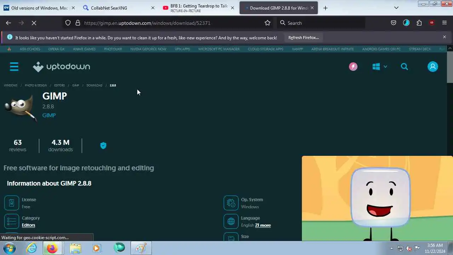Open the Uptodown site search icon
This screenshot has height=255, width=453.
click(405, 67)
